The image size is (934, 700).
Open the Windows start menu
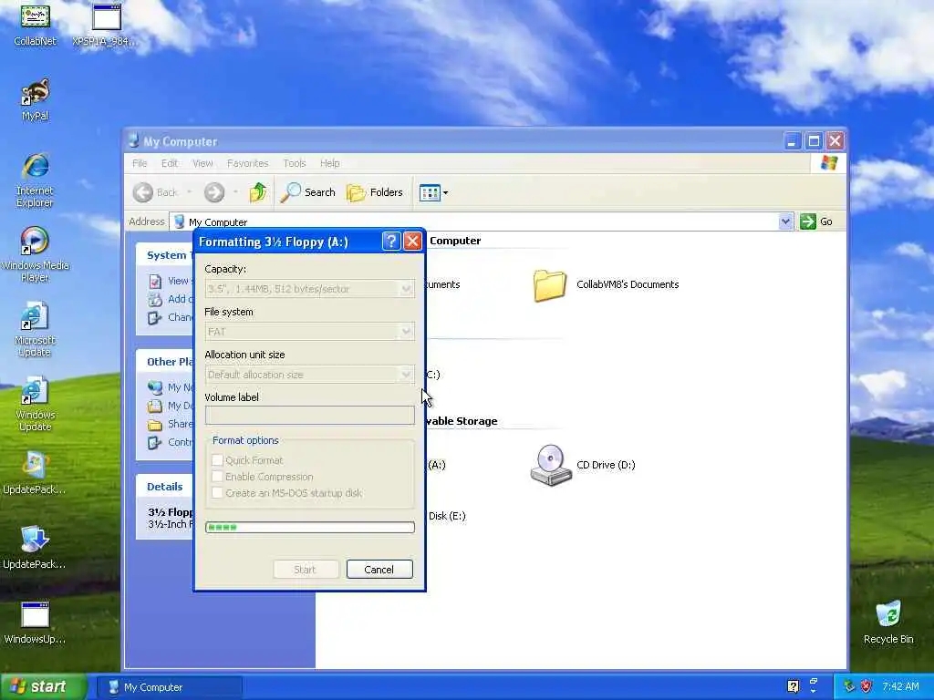point(44,687)
